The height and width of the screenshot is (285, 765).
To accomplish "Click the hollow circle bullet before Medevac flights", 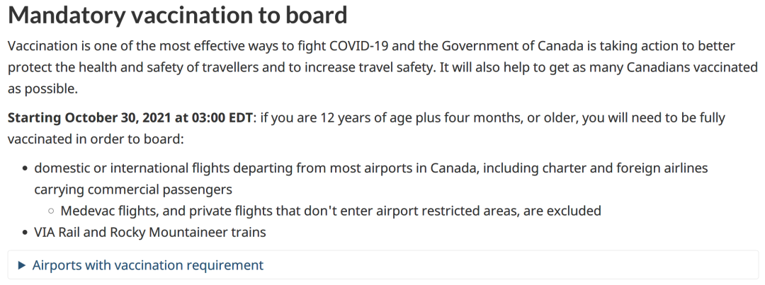I will point(51,211).
